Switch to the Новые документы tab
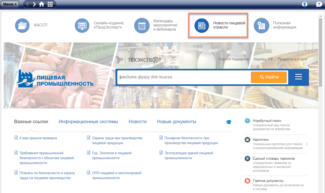325x193 pixels. (177, 122)
